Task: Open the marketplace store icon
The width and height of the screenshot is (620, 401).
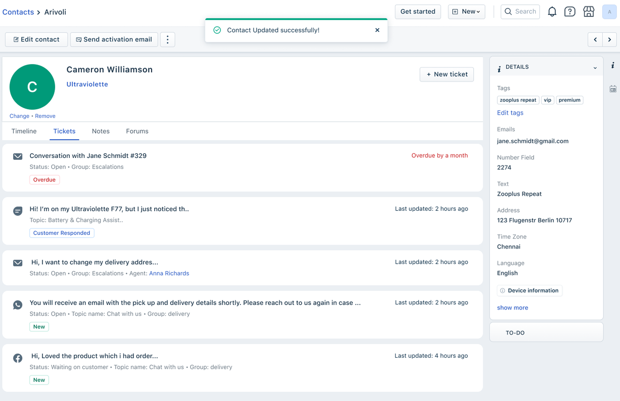Action: (x=589, y=12)
